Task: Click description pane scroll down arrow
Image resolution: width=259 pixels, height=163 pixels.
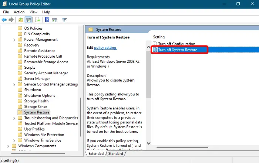Action: click(148, 143)
